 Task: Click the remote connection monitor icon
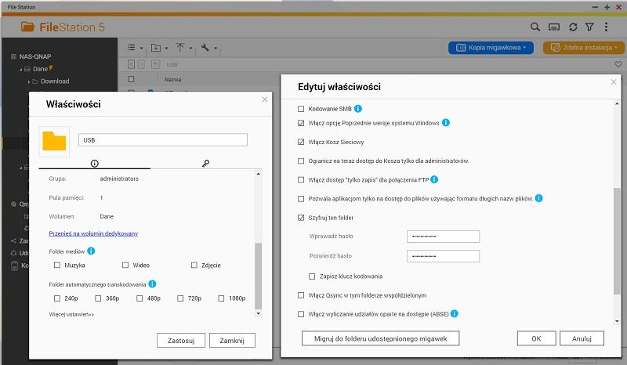point(554,27)
